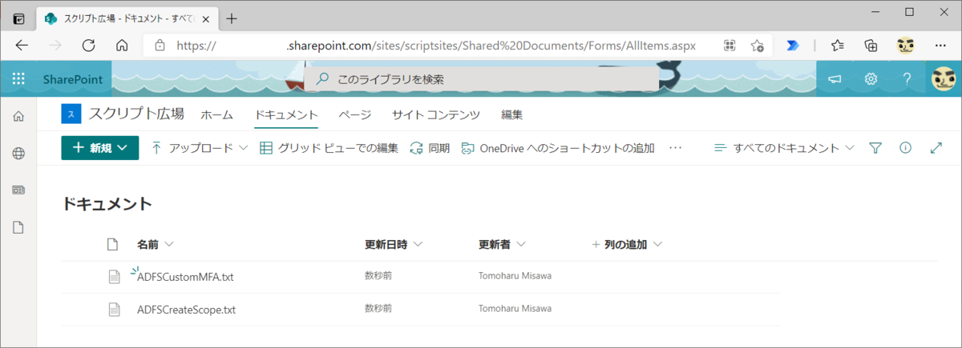The height and width of the screenshot is (348, 962).
Task: Add page to favorites star icon
Action: coord(757,46)
